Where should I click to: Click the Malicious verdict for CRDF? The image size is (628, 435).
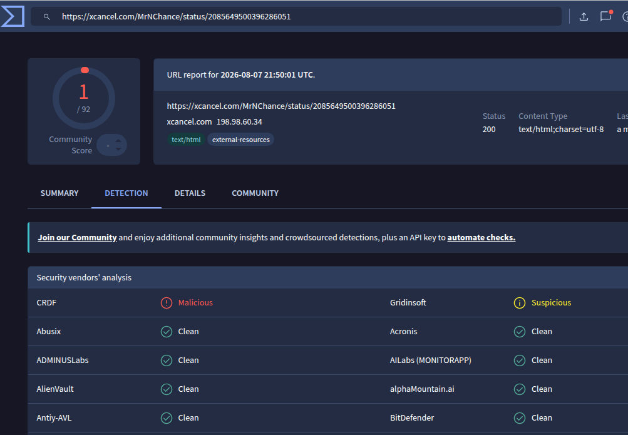click(x=195, y=303)
